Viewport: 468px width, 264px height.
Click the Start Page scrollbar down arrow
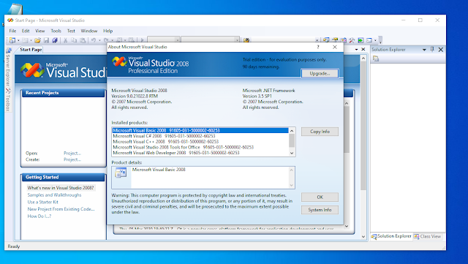click(363, 236)
